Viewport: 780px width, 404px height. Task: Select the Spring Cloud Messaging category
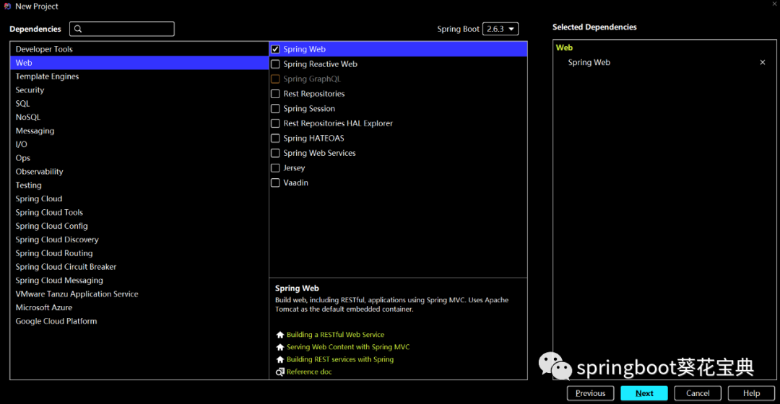coord(139,280)
